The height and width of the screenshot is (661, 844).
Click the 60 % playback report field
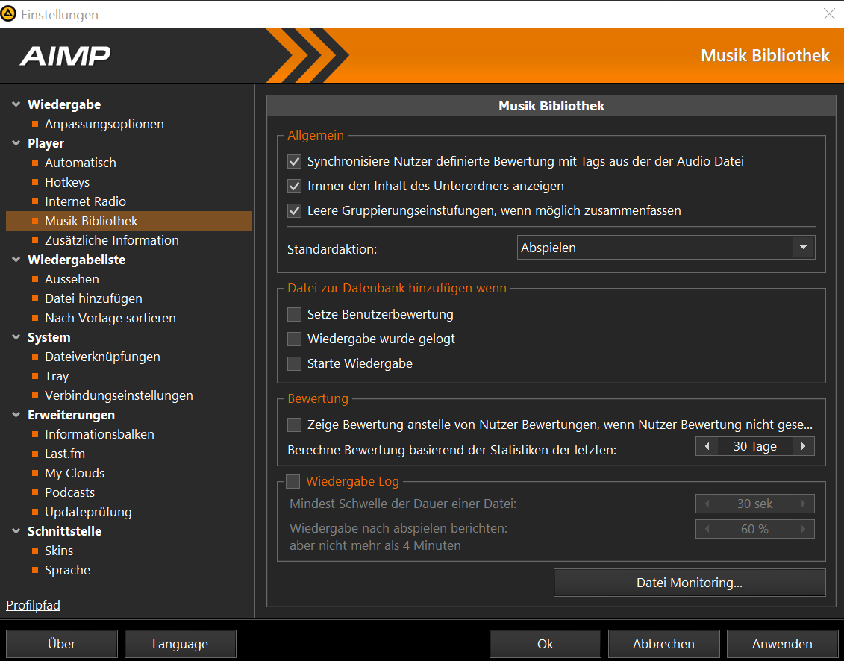pyautogui.click(x=754, y=529)
